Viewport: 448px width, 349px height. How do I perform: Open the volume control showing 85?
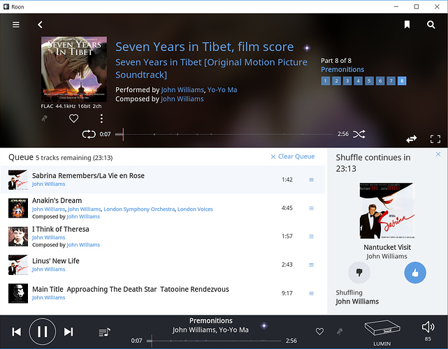428,331
